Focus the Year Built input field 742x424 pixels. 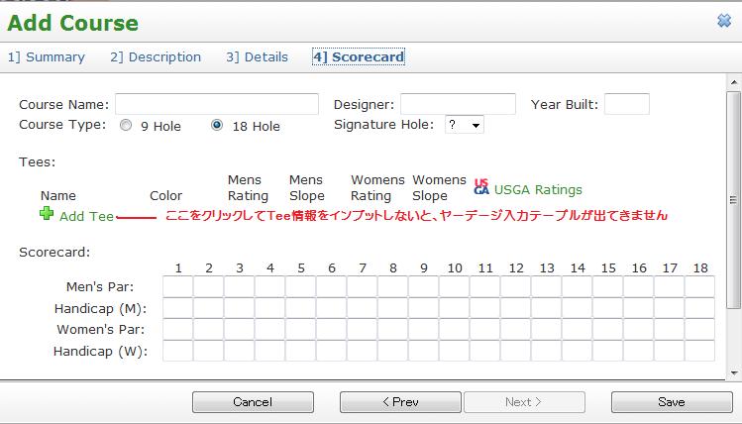pos(627,104)
